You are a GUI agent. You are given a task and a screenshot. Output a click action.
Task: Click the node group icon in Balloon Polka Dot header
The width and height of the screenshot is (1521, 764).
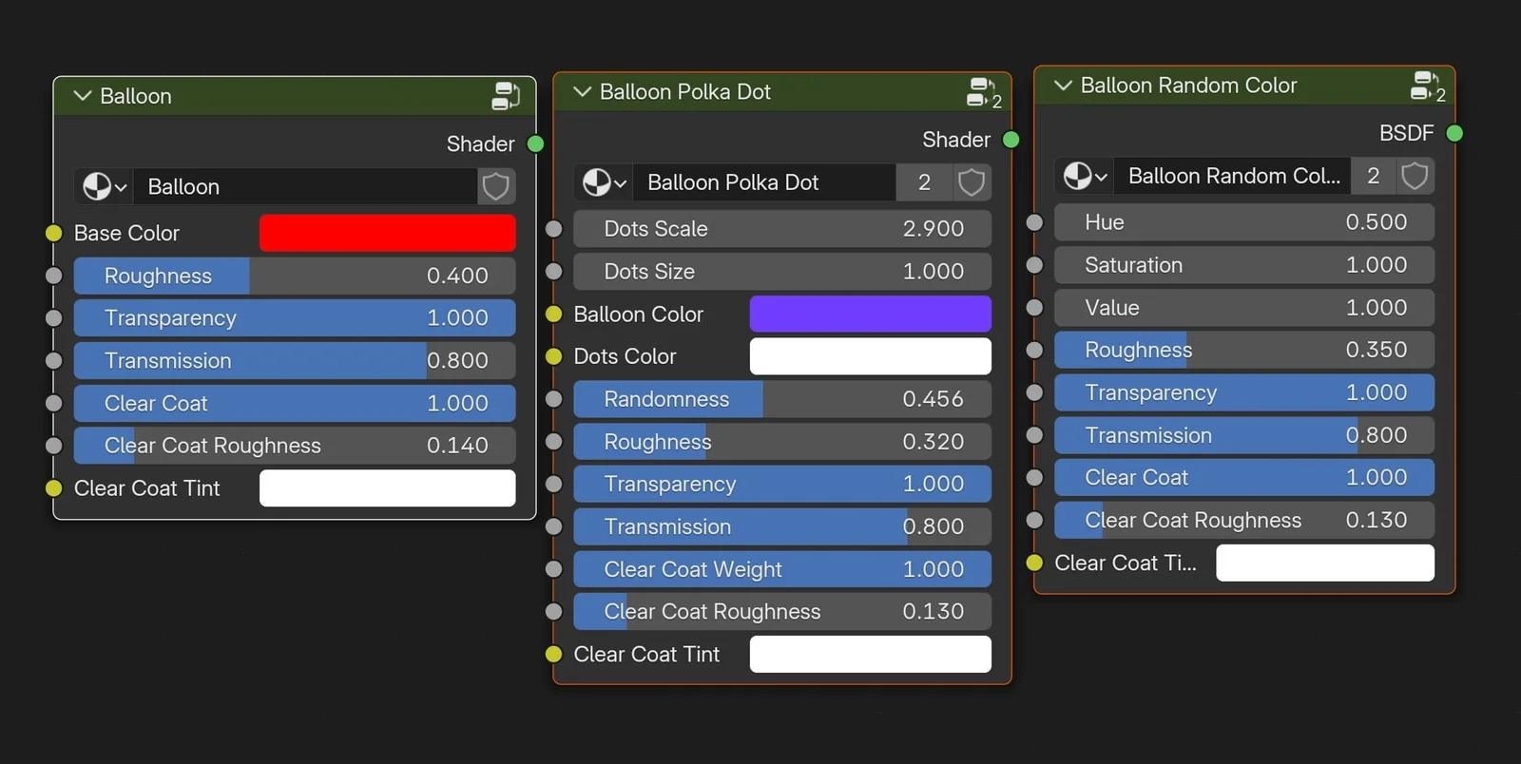(981, 92)
